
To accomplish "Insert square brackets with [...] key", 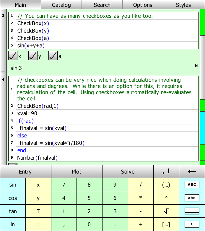I will [166, 224].
